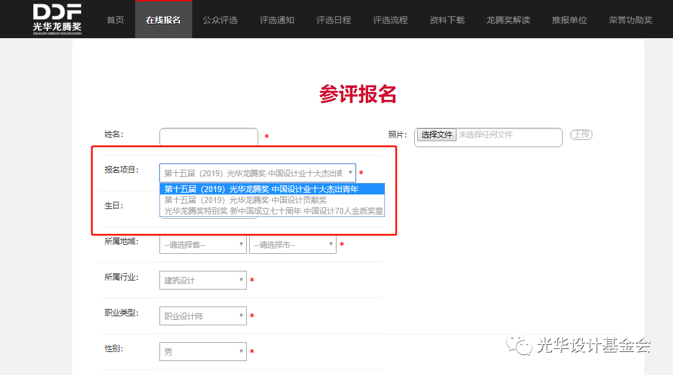Collapse the 报名项目 dropdown
This screenshot has height=375, width=673.
(x=258, y=173)
